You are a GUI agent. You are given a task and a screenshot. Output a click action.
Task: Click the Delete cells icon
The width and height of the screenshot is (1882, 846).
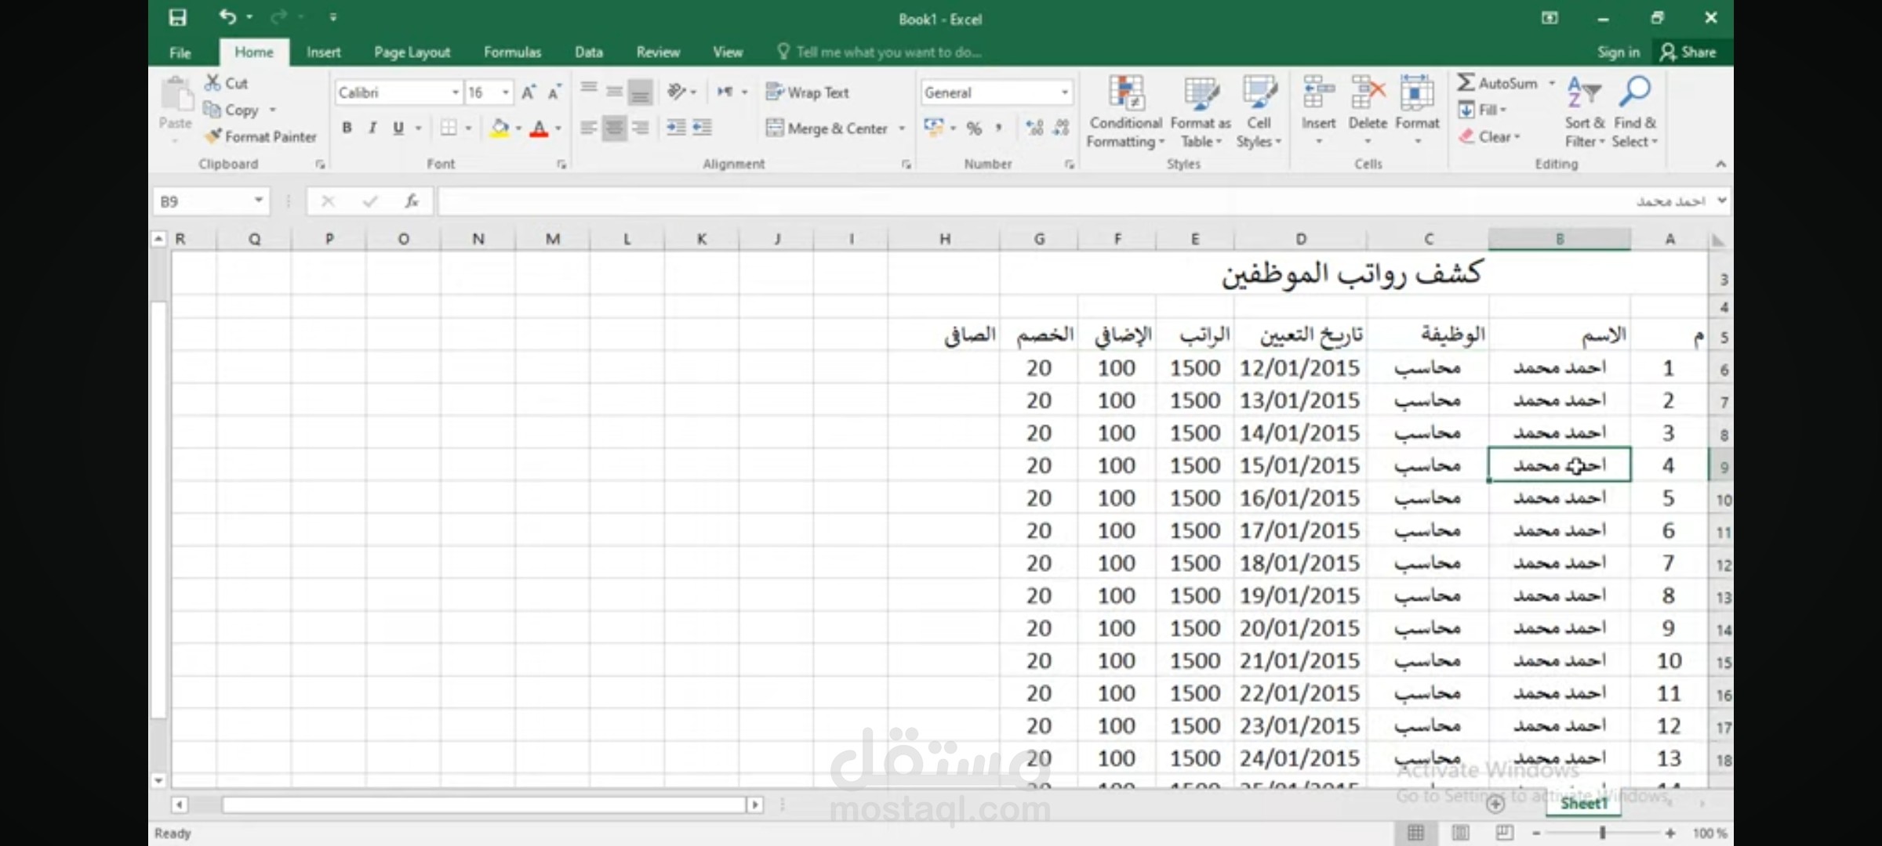tap(1368, 94)
